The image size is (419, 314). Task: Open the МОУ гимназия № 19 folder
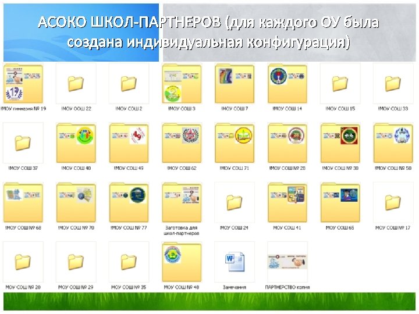point(23,84)
